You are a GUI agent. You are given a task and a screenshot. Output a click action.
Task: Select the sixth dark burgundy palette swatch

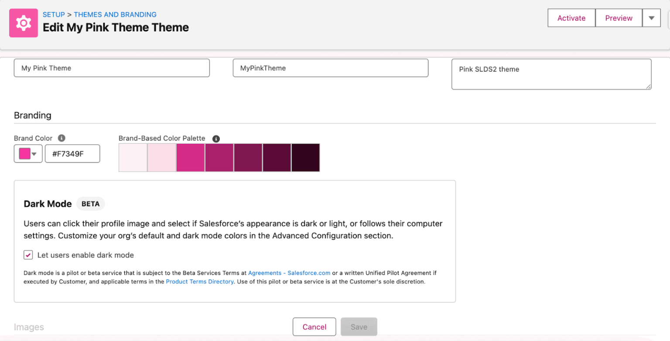(277, 157)
